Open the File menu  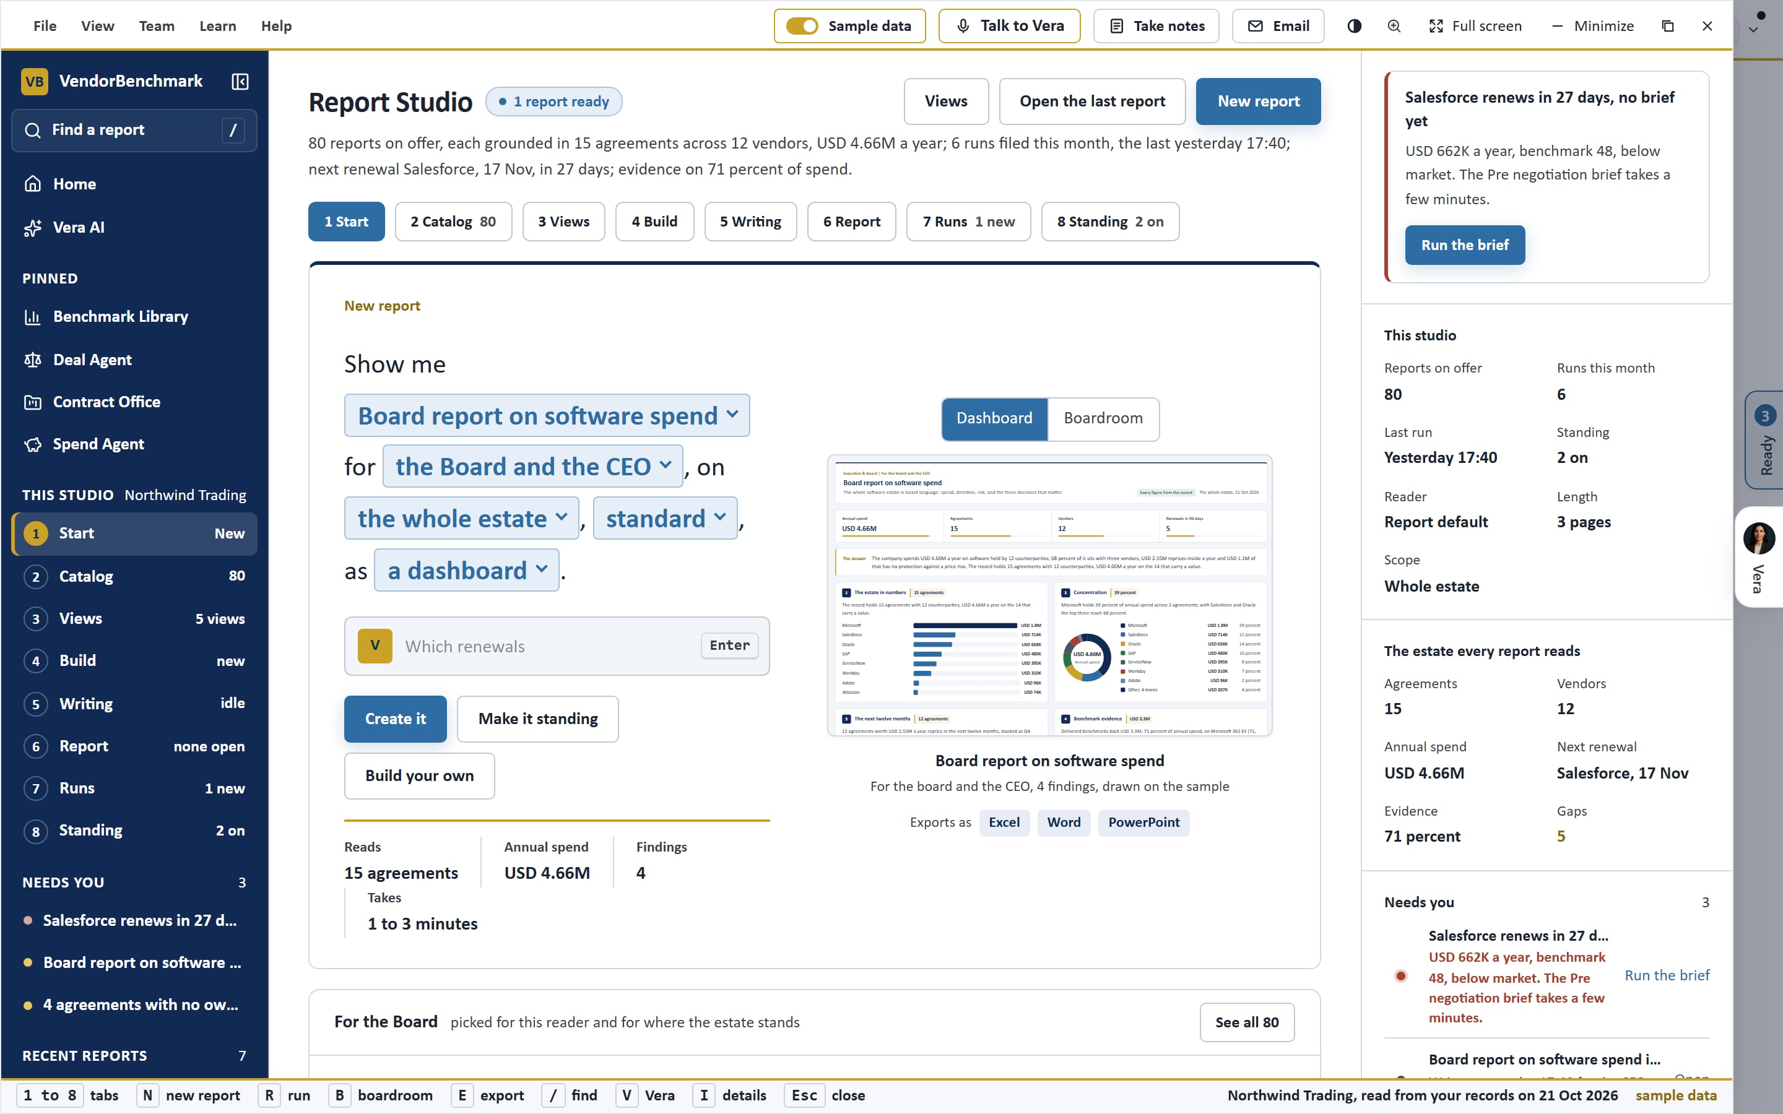tap(44, 26)
